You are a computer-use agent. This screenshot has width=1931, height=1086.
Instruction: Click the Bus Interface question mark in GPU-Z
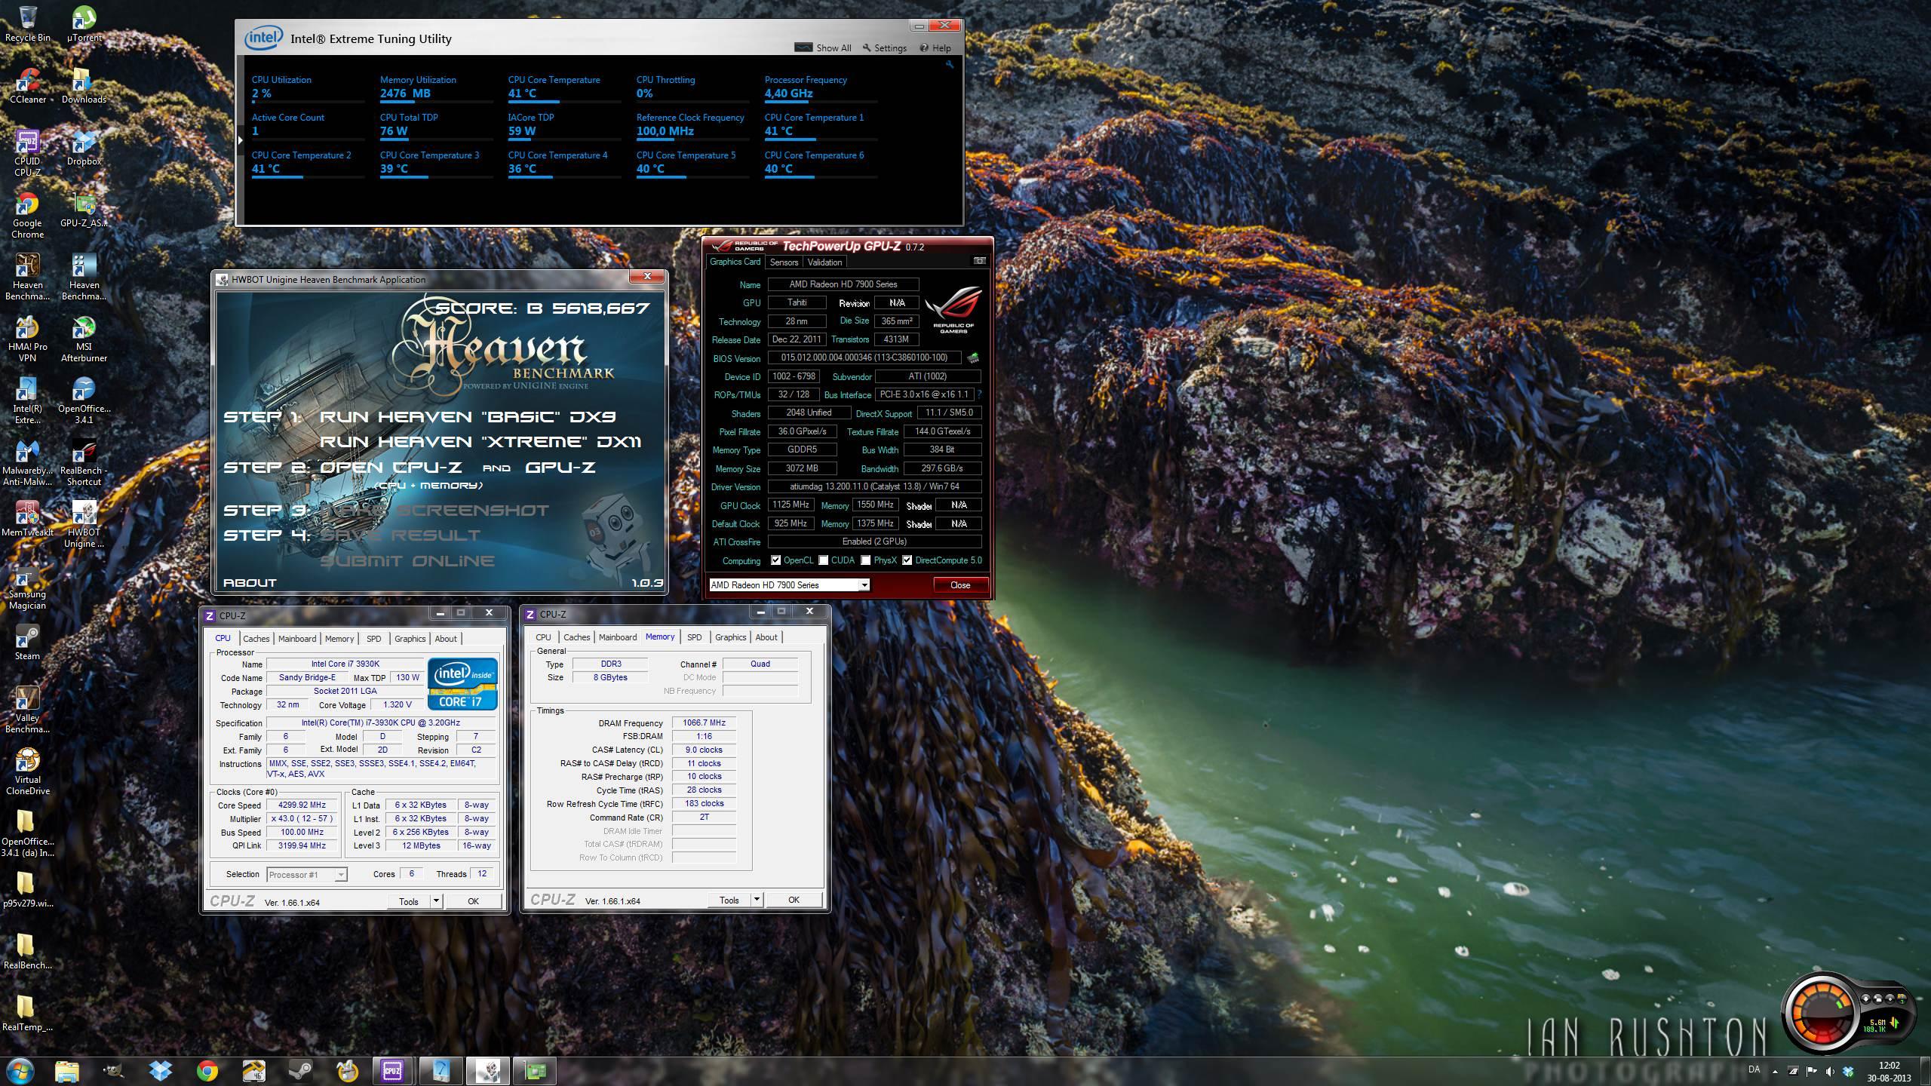pyautogui.click(x=979, y=394)
